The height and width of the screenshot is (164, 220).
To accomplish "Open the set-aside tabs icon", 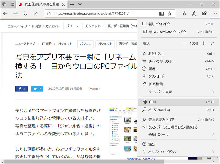I will pyautogui.click(x=4, y=4).
